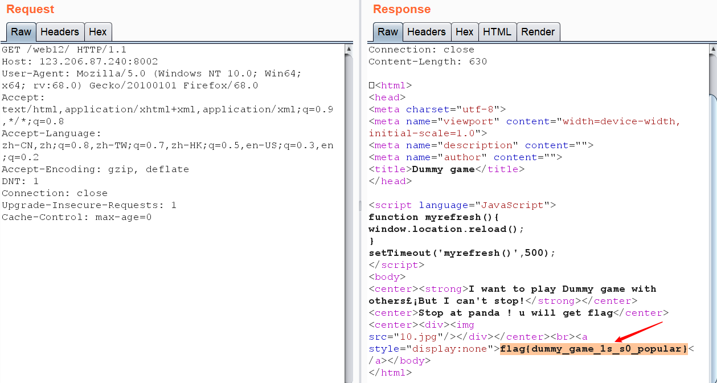Viewport: 717px width, 383px height.
Task: Click the 'meta name="description"' line
Action: [481, 145]
